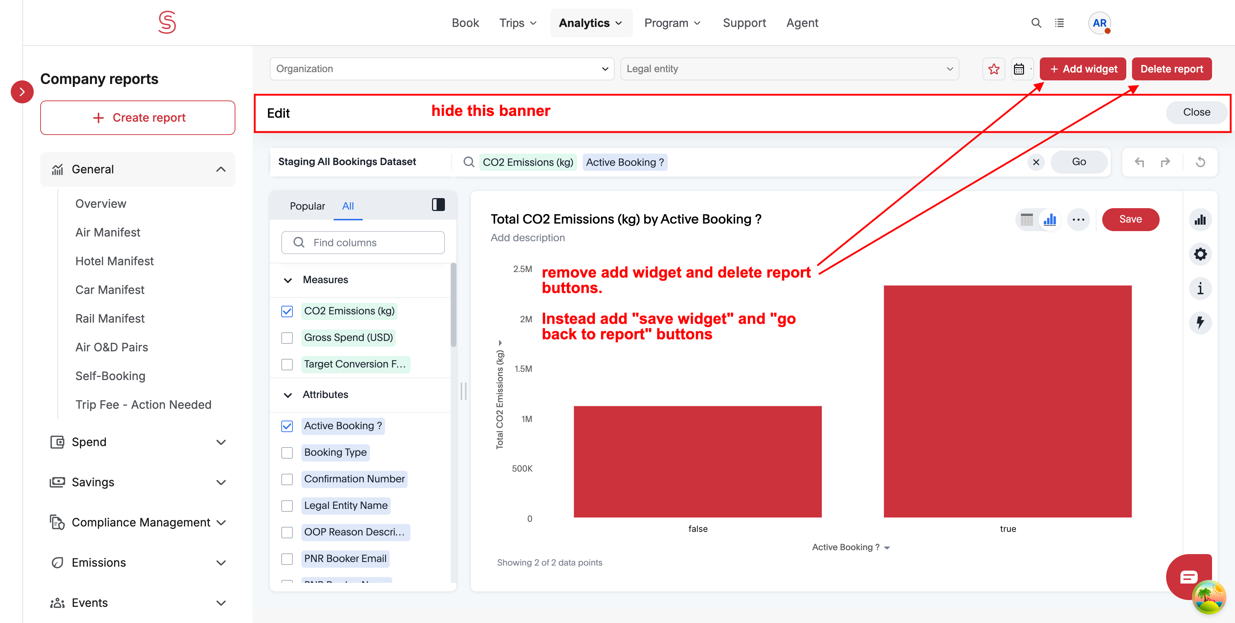Screen dimensions: 1235x623
Task: Click the reset circular arrow icon
Action: [1201, 162]
